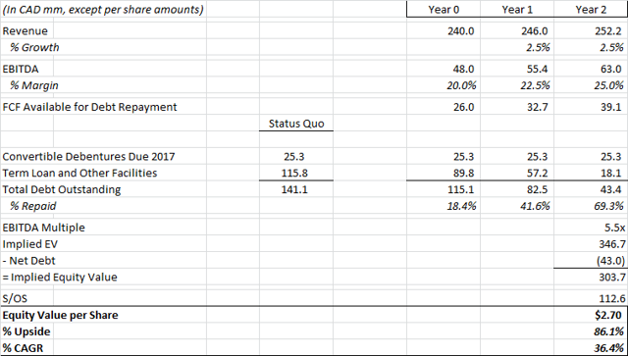Select Total Debt Outstanding label
The width and height of the screenshot is (628, 356).
61,189
